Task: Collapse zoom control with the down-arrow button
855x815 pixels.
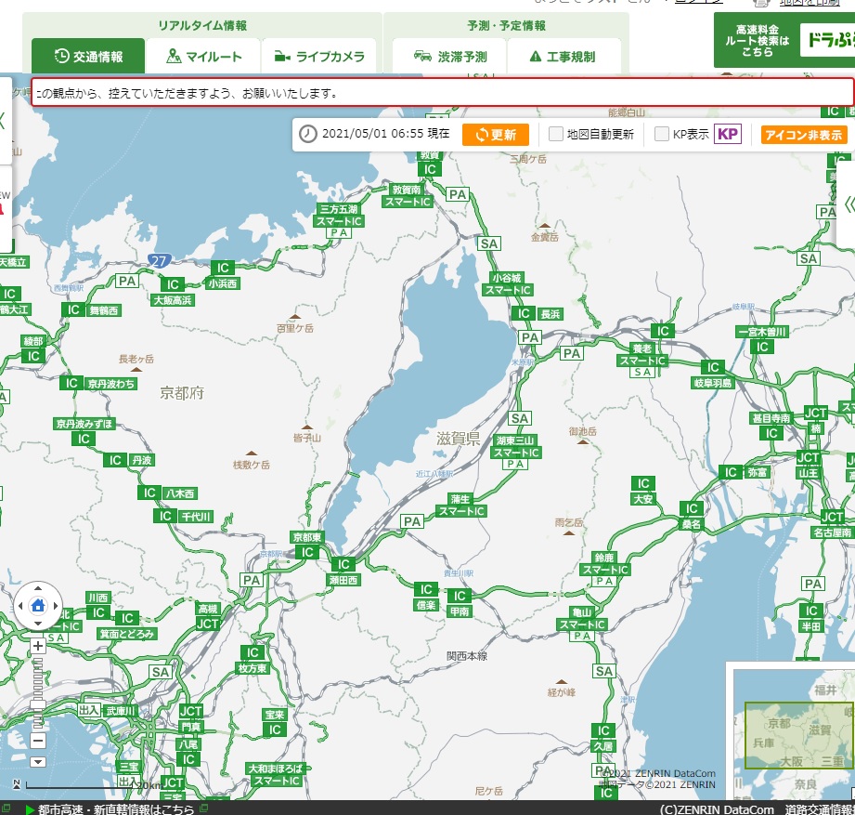Action: (37, 762)
